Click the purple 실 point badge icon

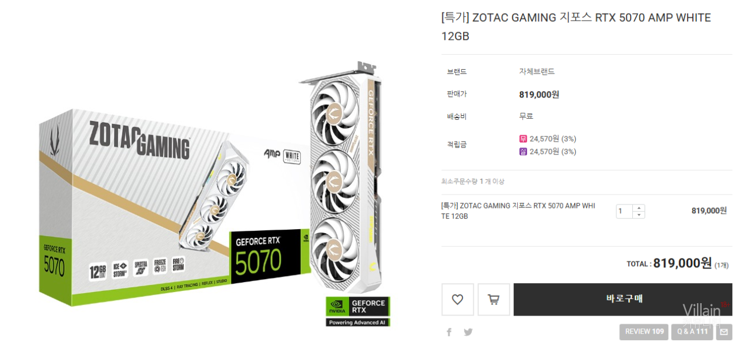pyautogui.click(x=523, y=151)
